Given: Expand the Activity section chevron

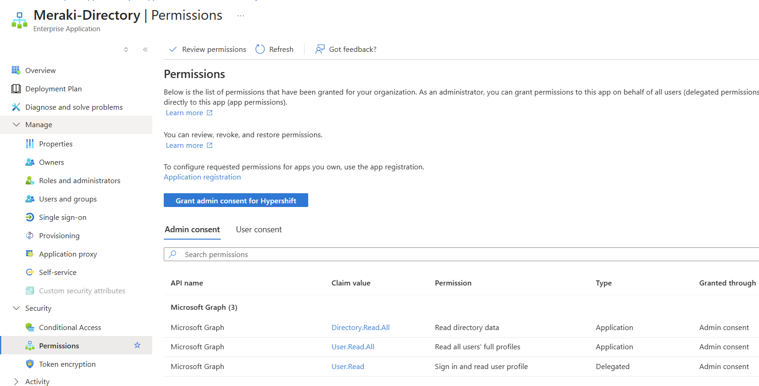Looking at the screenshot, I should pos(17,381).
